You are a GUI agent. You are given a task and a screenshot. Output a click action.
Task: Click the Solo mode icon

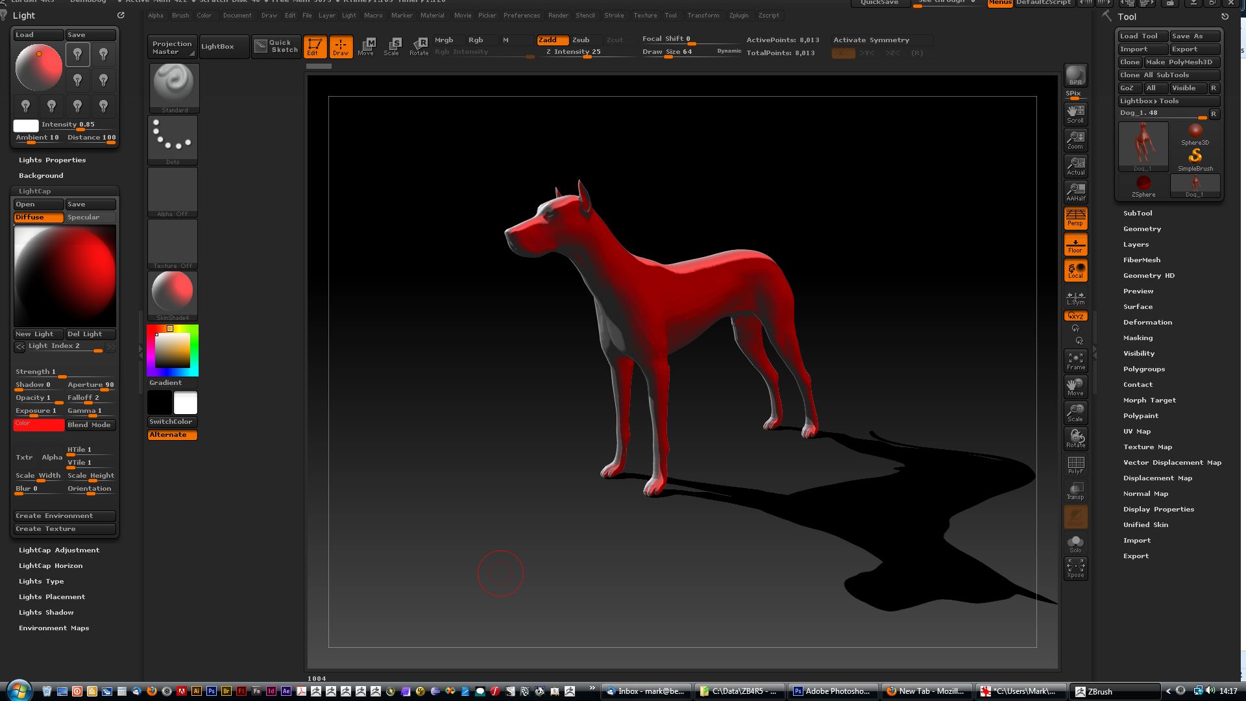click(1075, 544)
